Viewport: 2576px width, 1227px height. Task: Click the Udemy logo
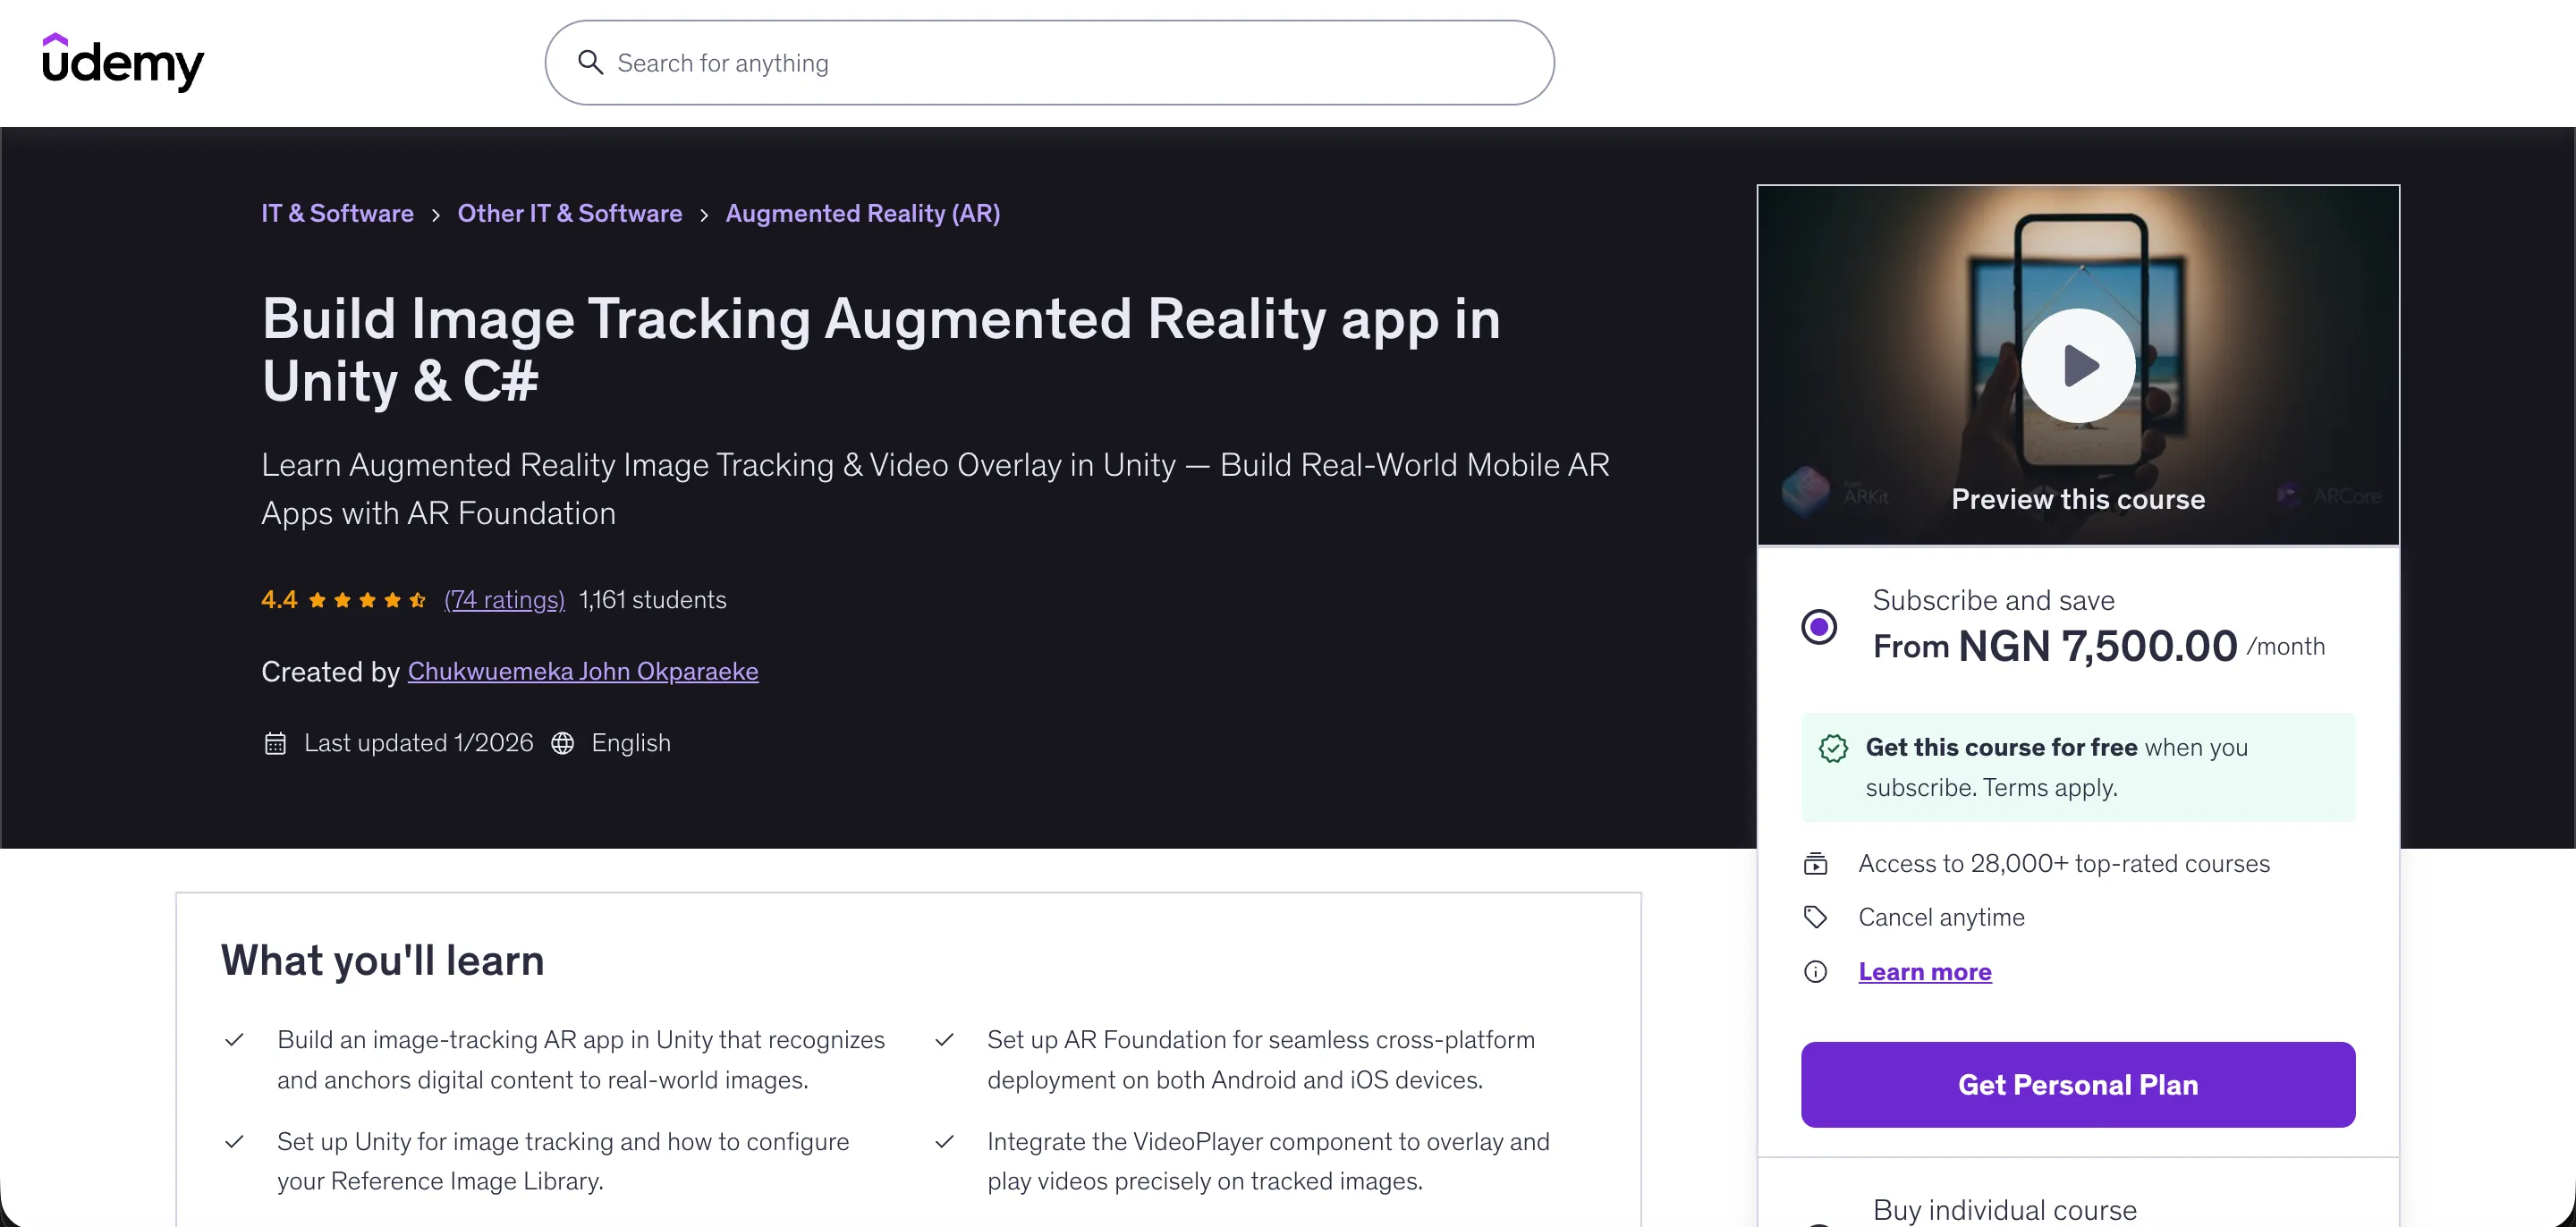[123, 62]
